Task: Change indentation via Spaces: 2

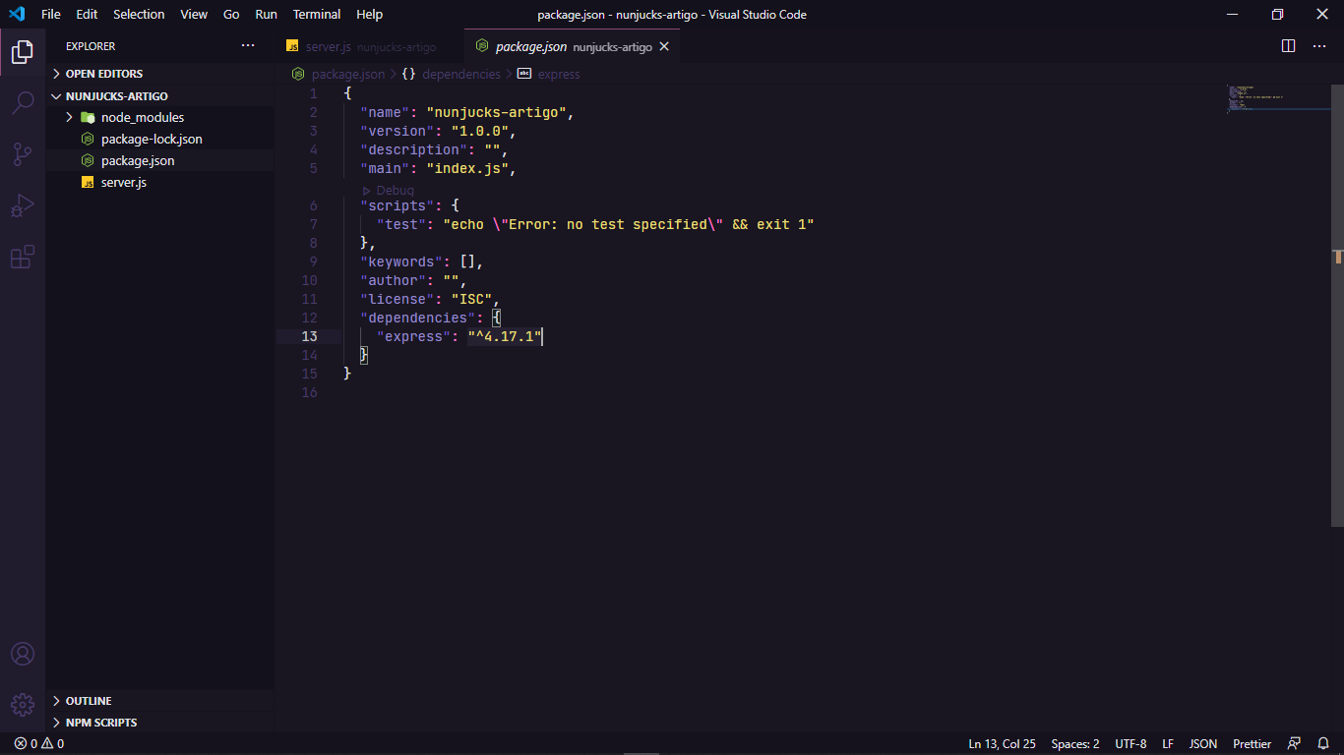Action: [x=1075, y=744]
